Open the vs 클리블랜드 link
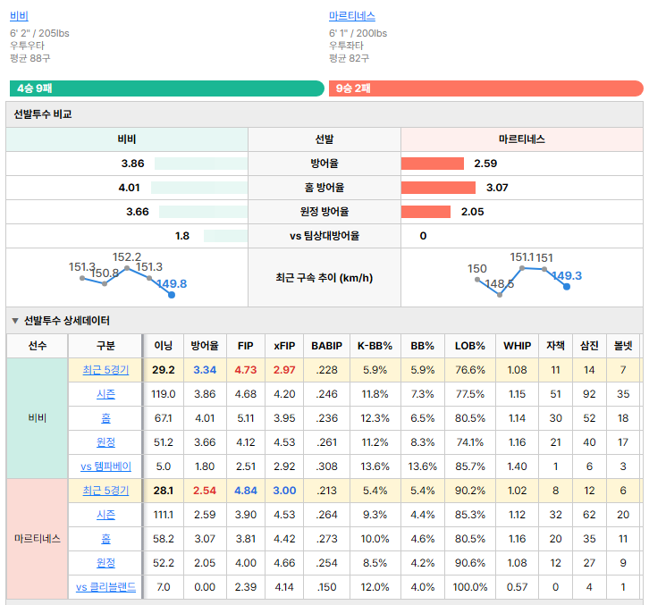This screenshot has width=649, height=605. [105, 587]
